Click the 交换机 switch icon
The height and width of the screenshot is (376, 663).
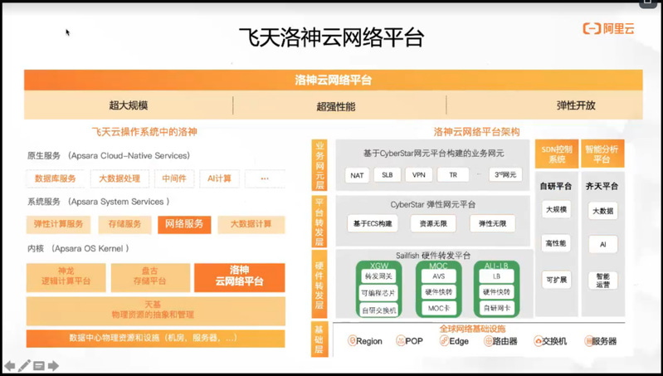tap(539, 341)
